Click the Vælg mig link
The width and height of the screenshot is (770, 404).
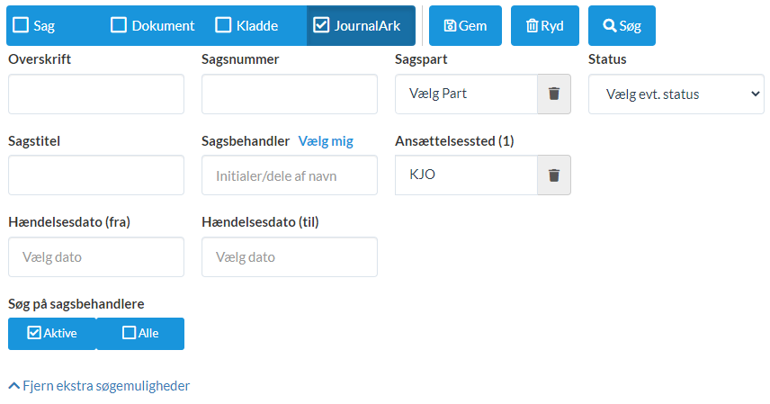tap(326, 140)
